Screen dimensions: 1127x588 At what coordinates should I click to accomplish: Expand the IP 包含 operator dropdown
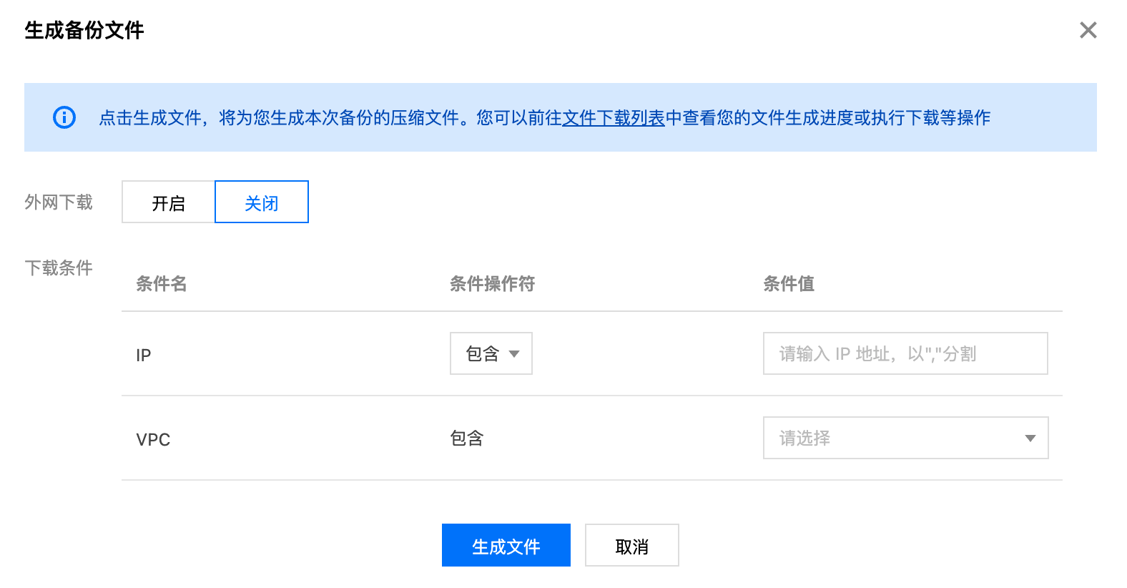click(x=491, y=353)
